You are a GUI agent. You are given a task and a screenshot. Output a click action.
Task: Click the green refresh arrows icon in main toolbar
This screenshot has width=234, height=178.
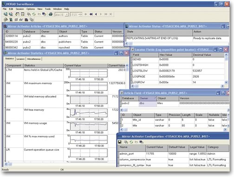point(34,14)
